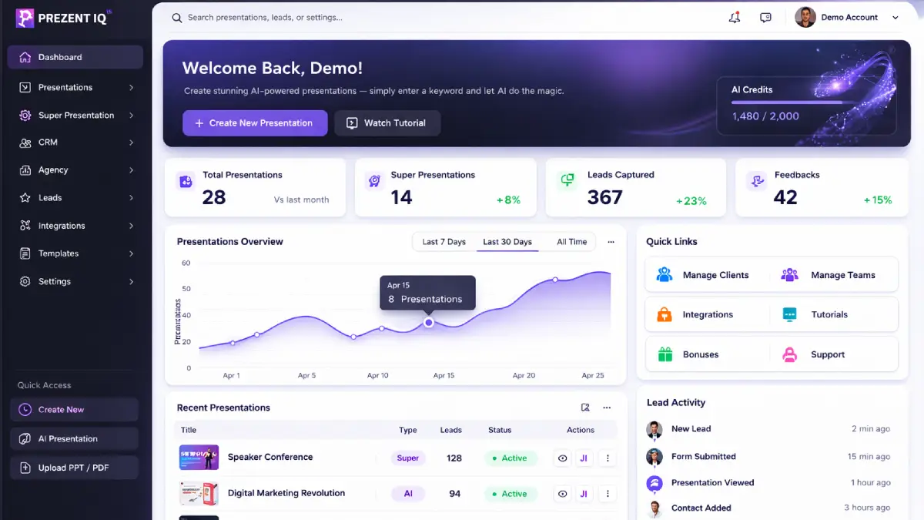This screenshot has width=924, height=520.
Task: Open Presentations Overview more options dots
Action: [x=611, y=242]
